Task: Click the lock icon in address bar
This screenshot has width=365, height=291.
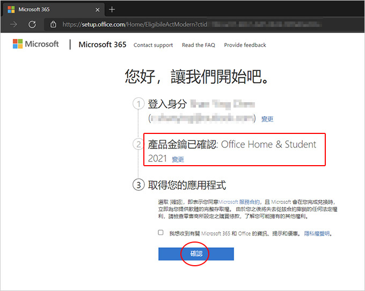Action: tap(53, 24)
